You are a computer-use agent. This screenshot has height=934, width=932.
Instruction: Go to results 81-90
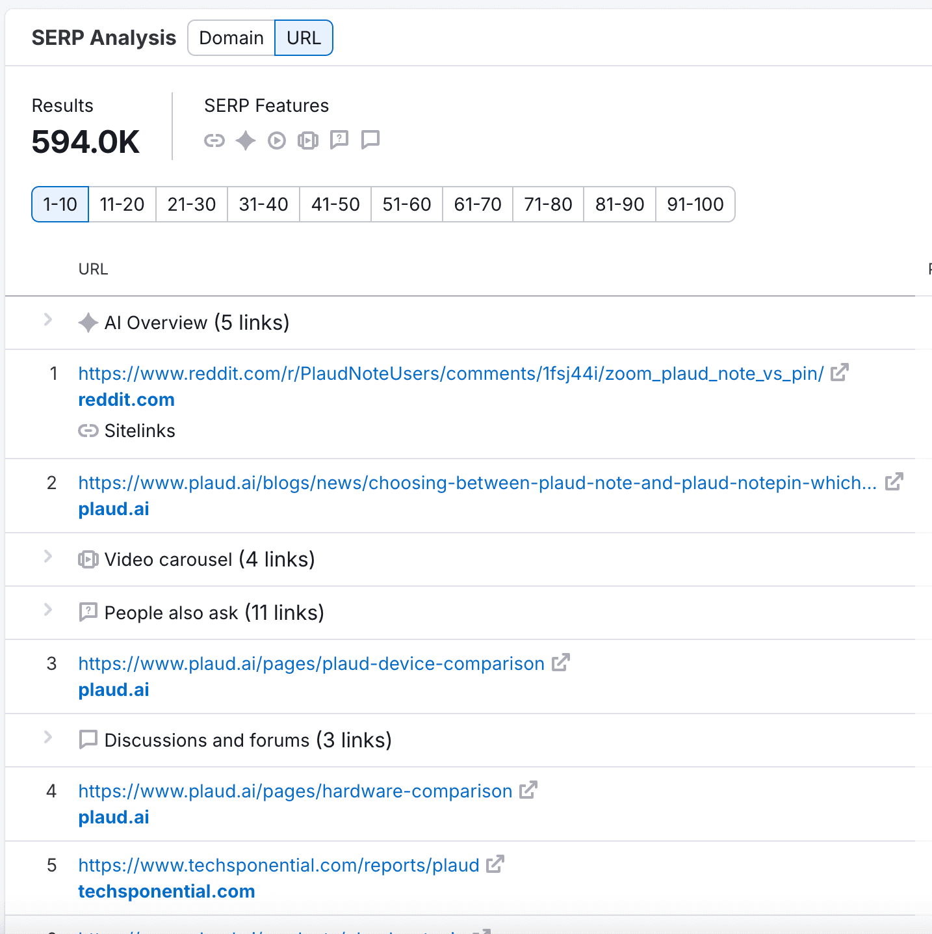click(619, 204)
